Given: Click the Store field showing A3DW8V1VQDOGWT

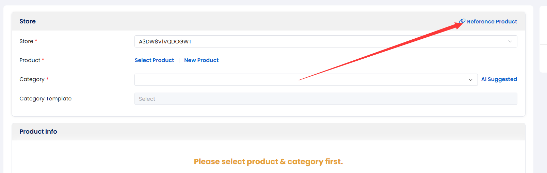Looking at the screenshot, I should 326,41.
